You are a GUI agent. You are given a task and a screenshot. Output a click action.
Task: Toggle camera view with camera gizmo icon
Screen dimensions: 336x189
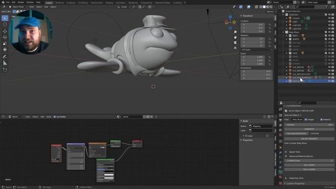tap(235, 43)
